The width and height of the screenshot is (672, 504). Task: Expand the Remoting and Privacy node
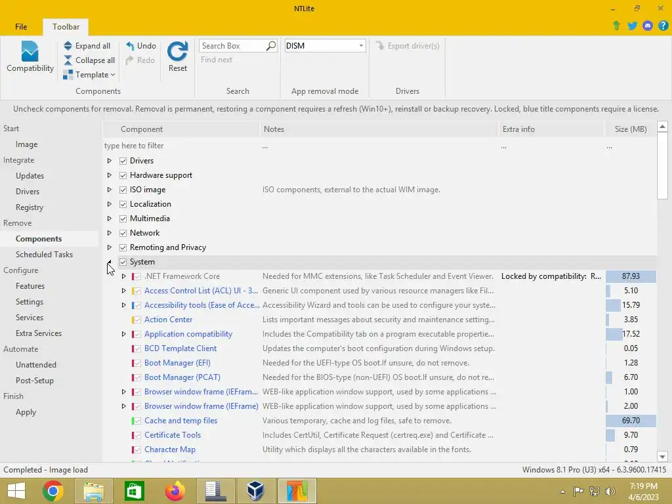tap(110, 247)
